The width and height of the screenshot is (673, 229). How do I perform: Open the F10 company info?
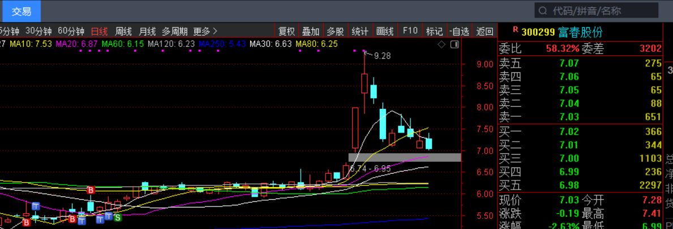pos(410,31)
